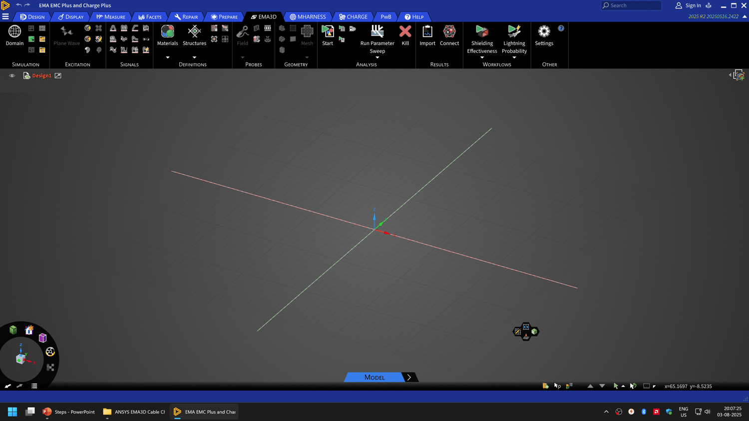Launch the Shielding Effectiveness workflow

tap(482, 39)
